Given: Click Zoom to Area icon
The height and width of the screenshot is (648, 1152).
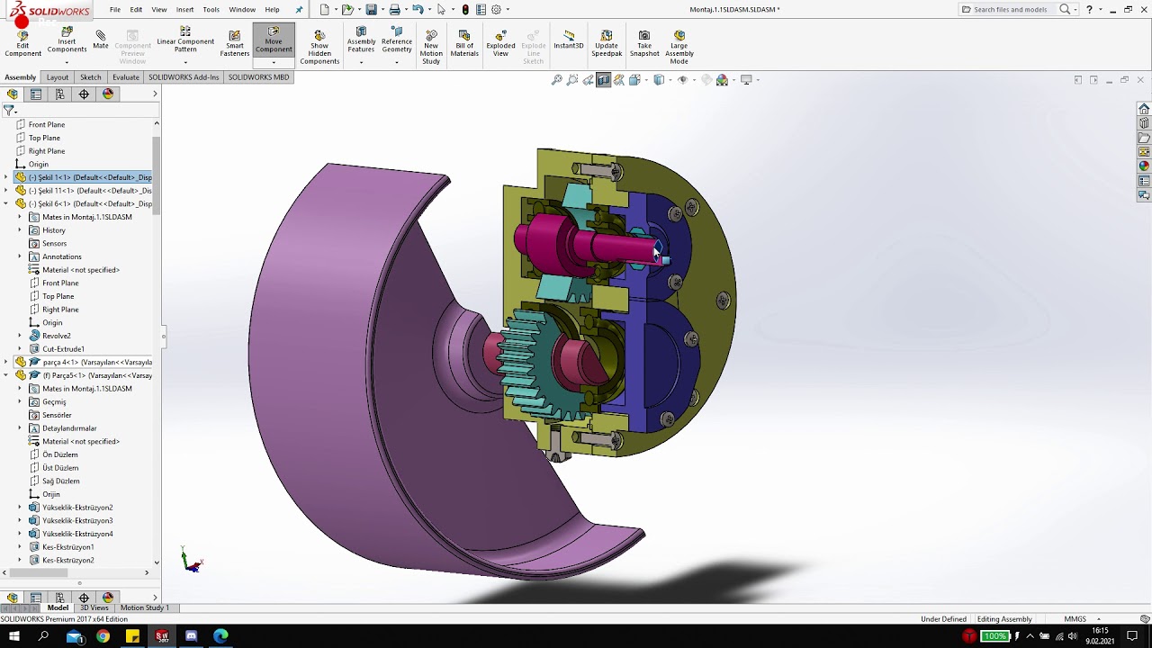Looking at the screenshot, I should pyautogui.click(x=572, y=80).
